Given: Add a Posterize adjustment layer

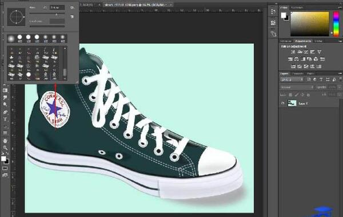Looking at the screenshot, I should coord(300,66).
